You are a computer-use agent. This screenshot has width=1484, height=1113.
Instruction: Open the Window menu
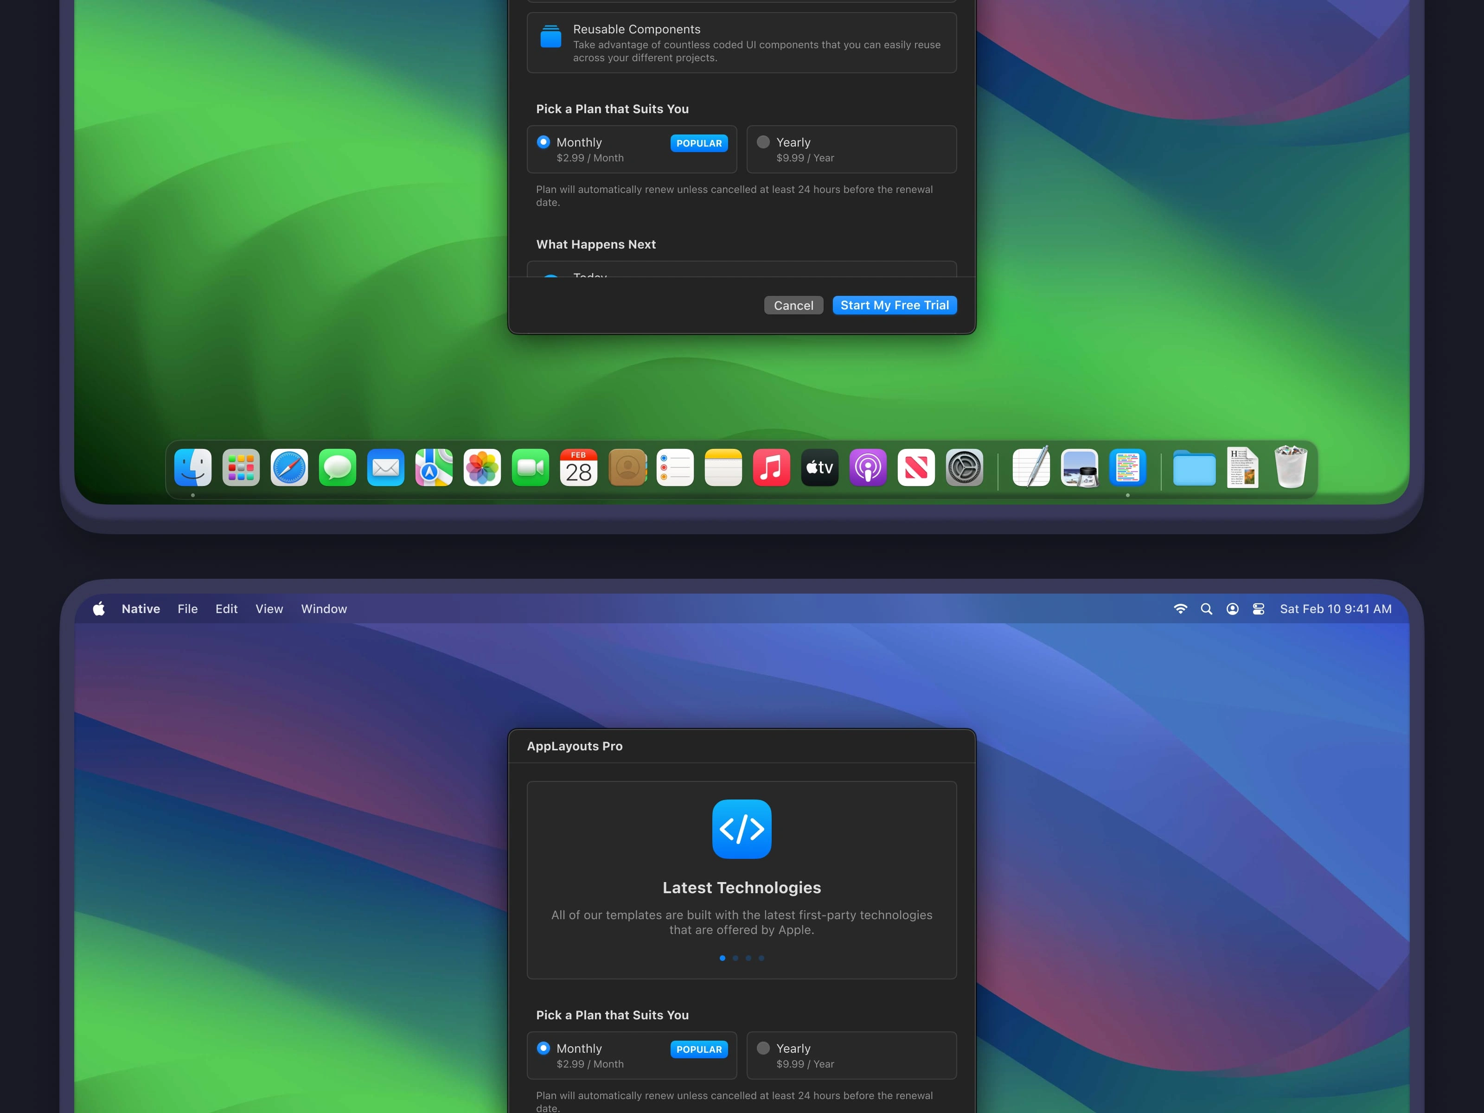tap(323, 609)
